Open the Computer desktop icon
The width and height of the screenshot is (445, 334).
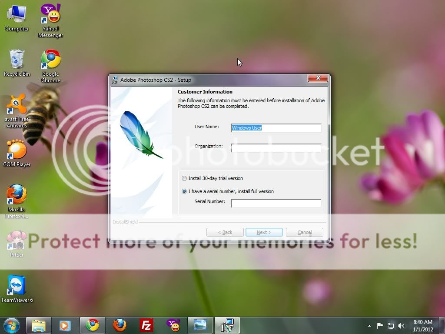17,18
